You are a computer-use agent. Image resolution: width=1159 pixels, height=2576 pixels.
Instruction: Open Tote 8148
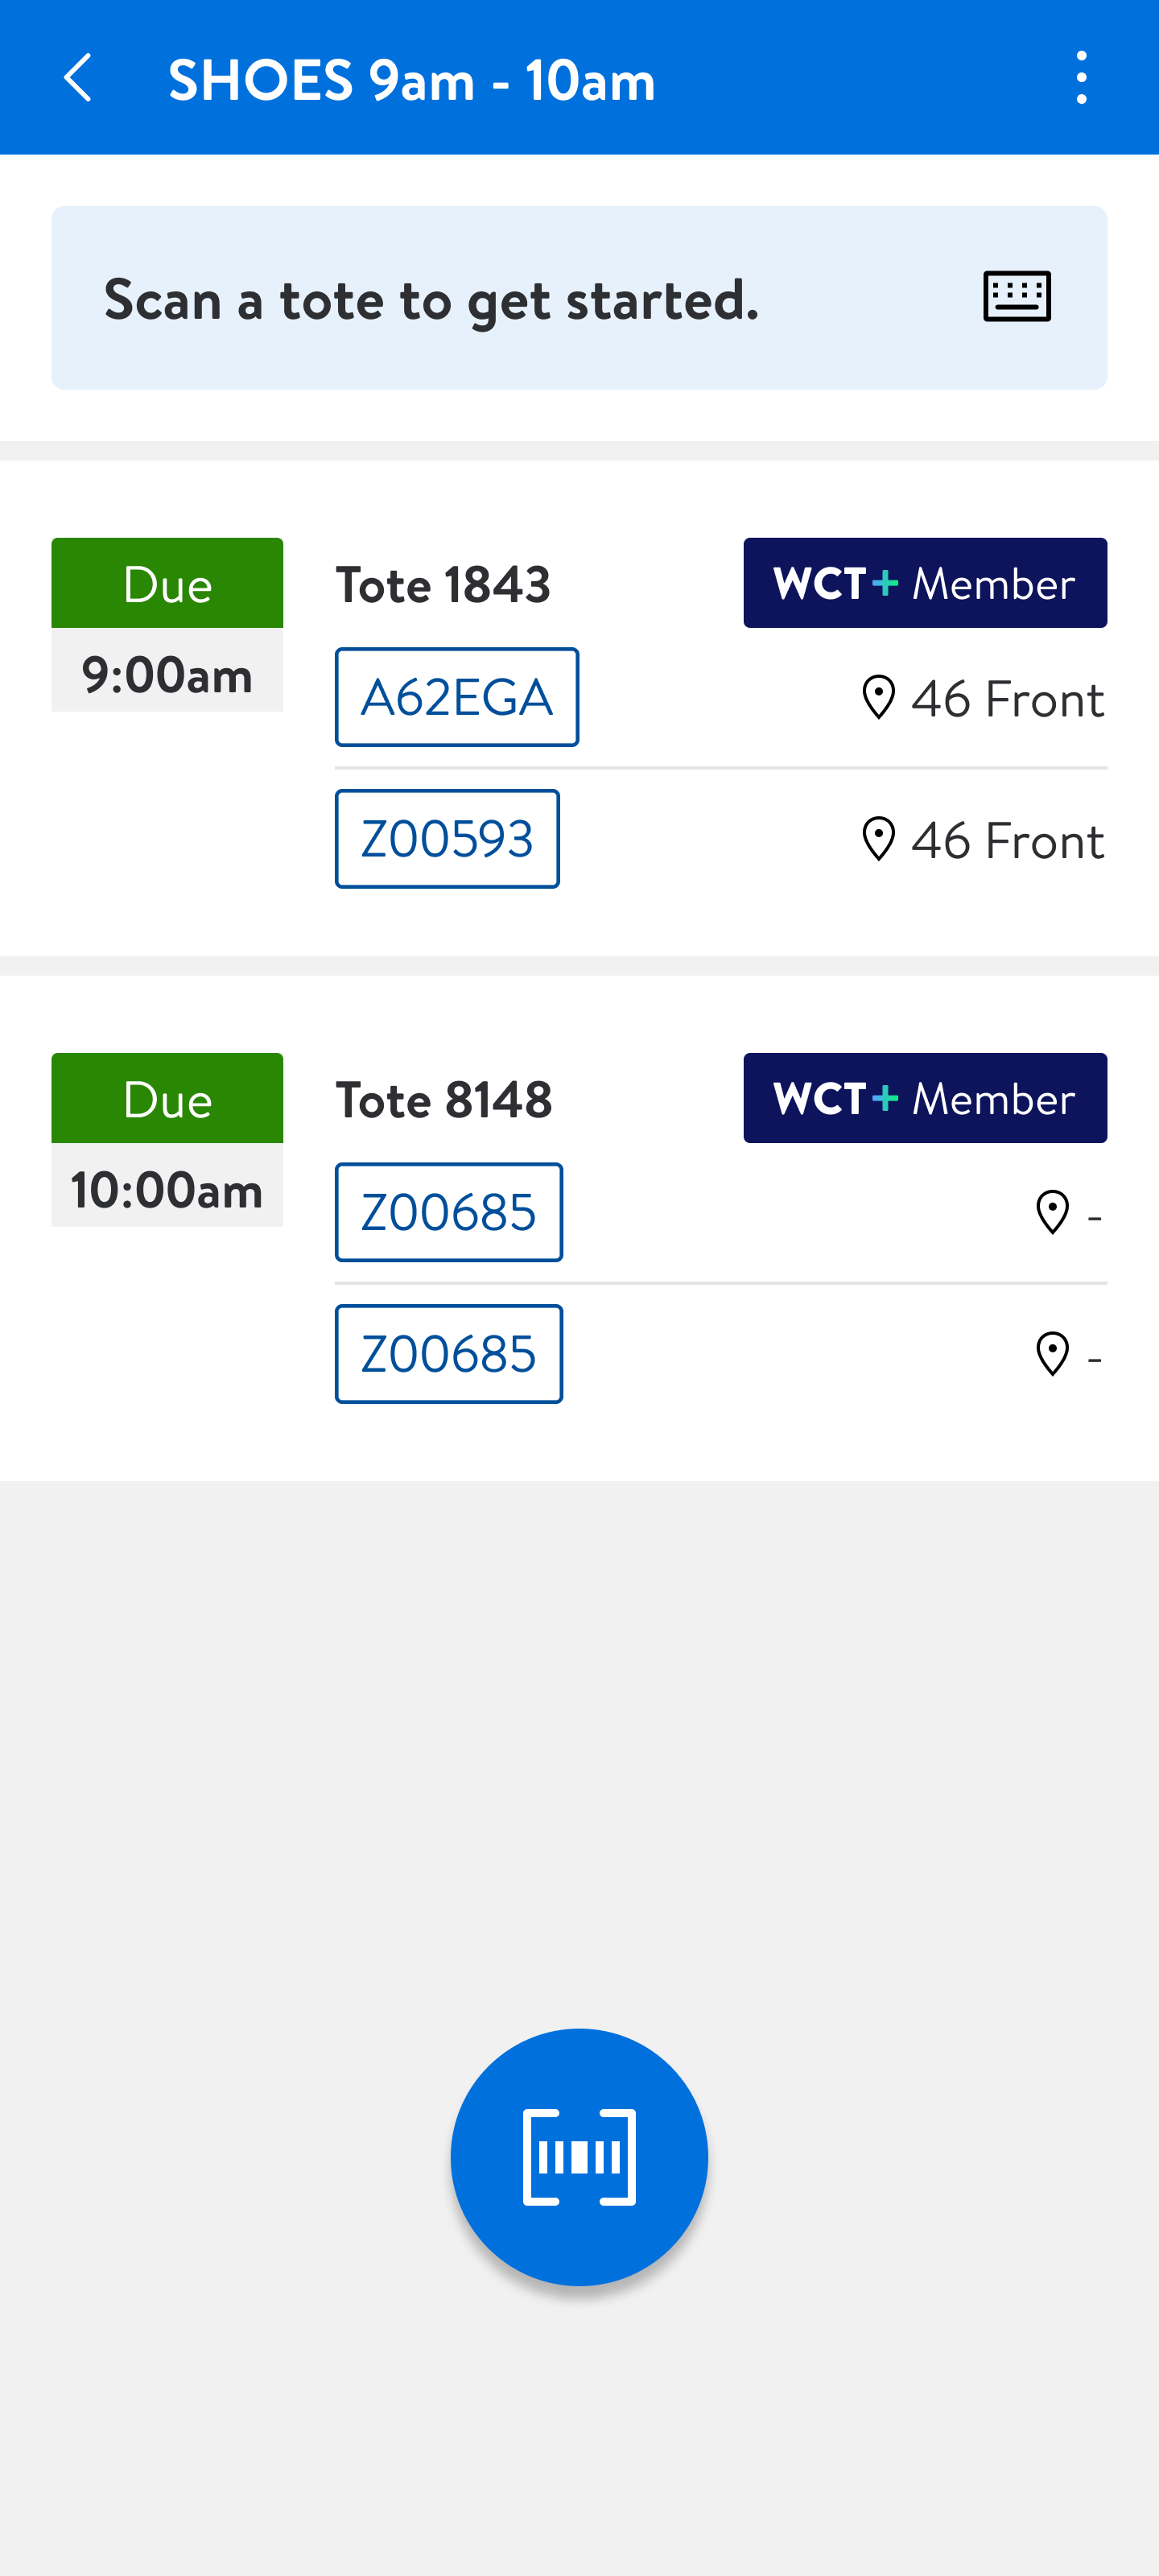443,1100
